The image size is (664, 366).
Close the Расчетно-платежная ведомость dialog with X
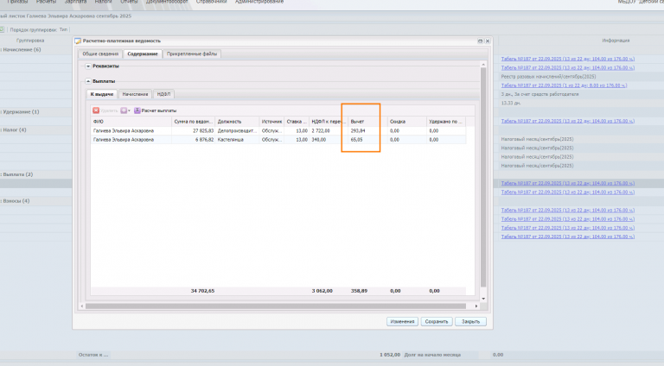click(488, 41)
